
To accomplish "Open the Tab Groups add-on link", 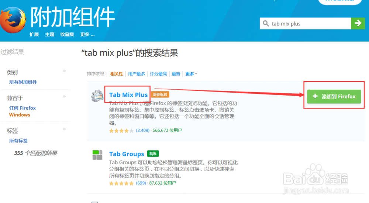I will [127, 154].
